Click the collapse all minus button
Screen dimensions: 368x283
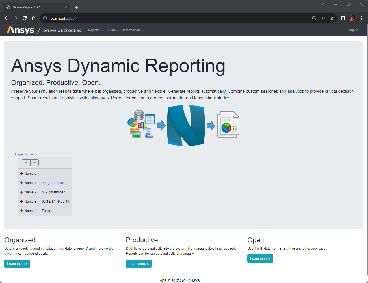coord(34,163)
